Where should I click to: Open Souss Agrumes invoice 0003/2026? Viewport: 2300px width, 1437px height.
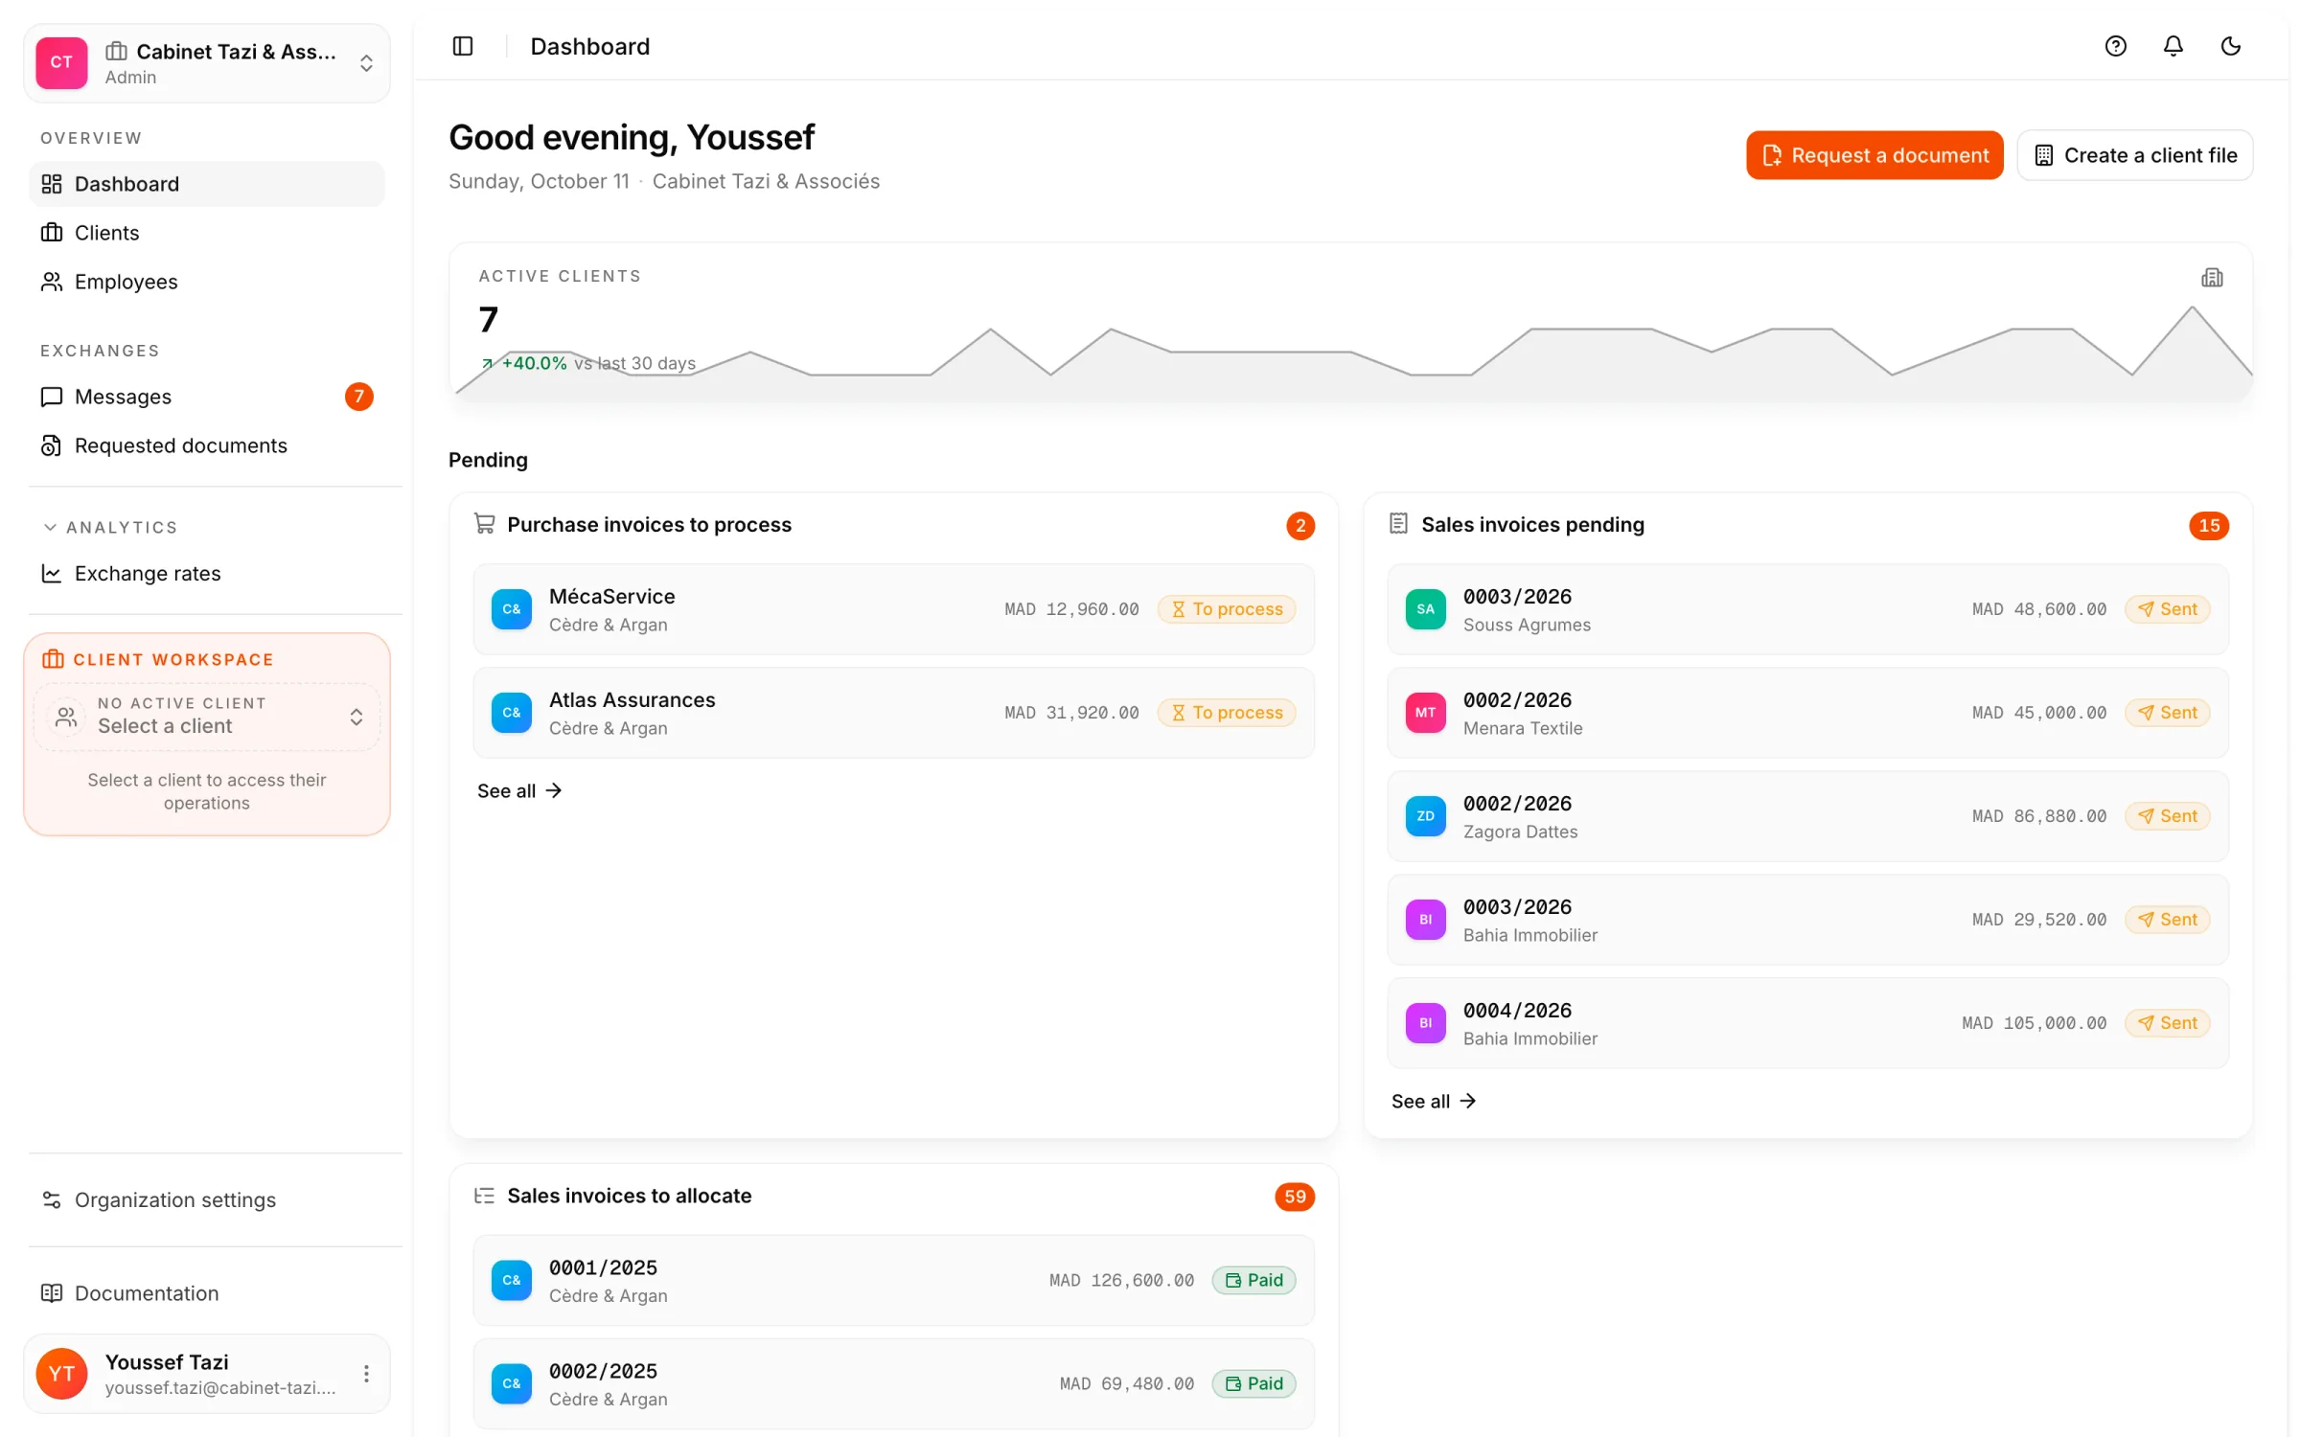point(1807,609)
